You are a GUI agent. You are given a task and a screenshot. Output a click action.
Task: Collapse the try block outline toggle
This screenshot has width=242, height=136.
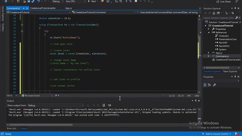coord(22,31)
